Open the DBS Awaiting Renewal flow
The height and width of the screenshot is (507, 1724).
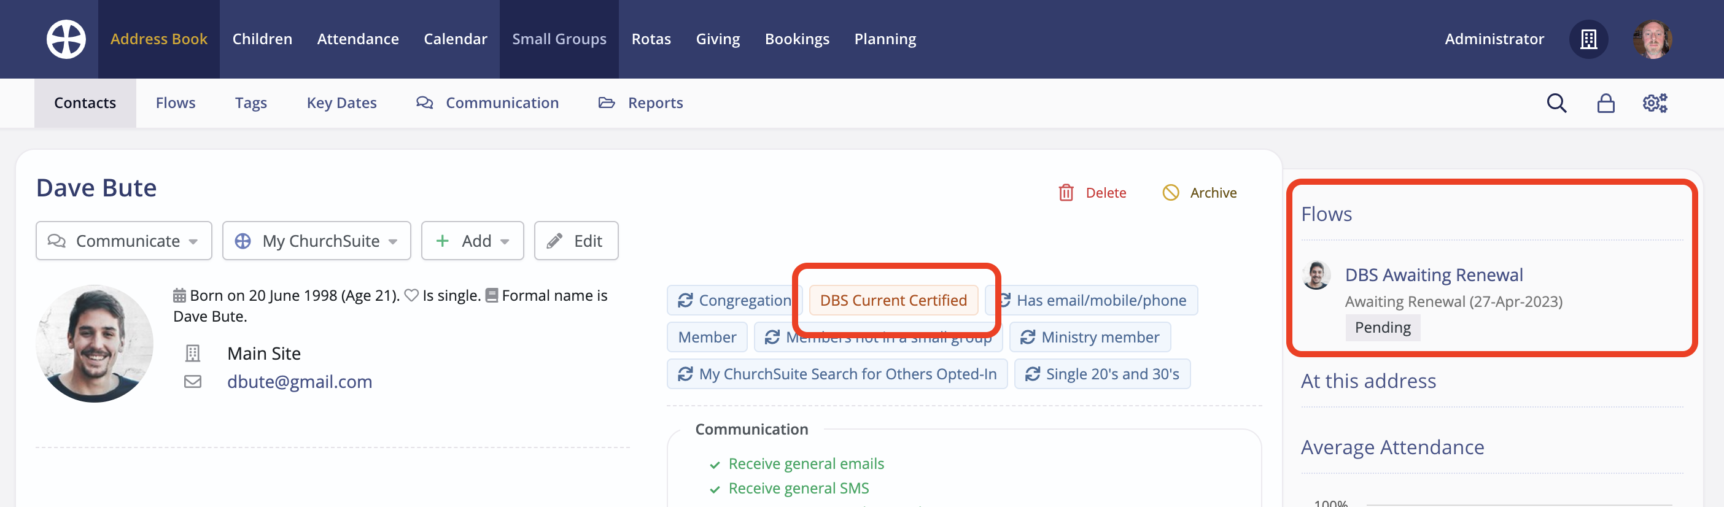click(x=1434, y=275)
